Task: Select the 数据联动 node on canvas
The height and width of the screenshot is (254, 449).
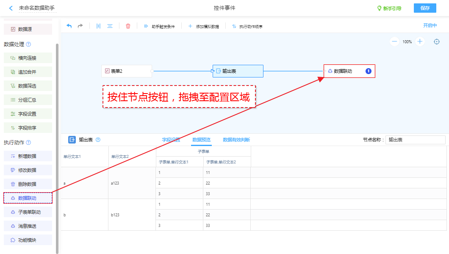Action: tap(349, 71)
